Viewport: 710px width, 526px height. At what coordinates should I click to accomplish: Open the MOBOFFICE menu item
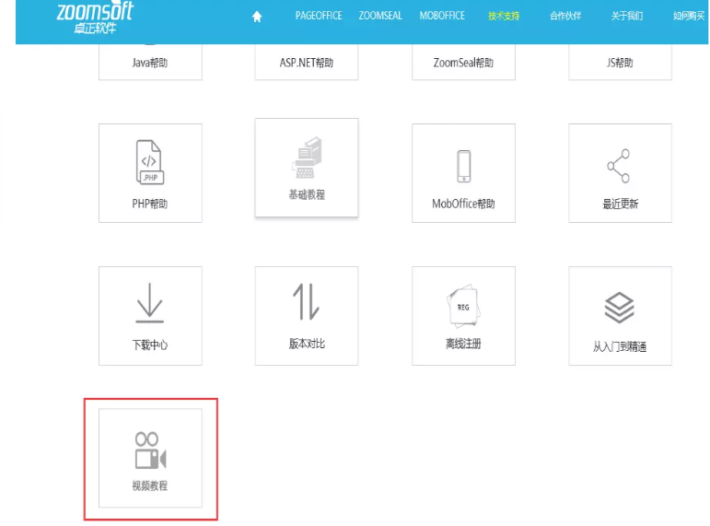[x=442, y=16]
